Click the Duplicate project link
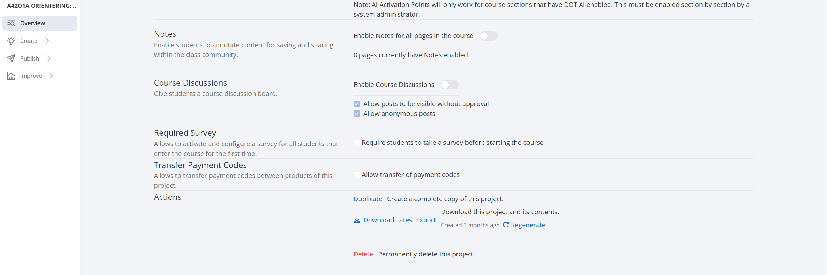The image size is (827, 275). 368,199
